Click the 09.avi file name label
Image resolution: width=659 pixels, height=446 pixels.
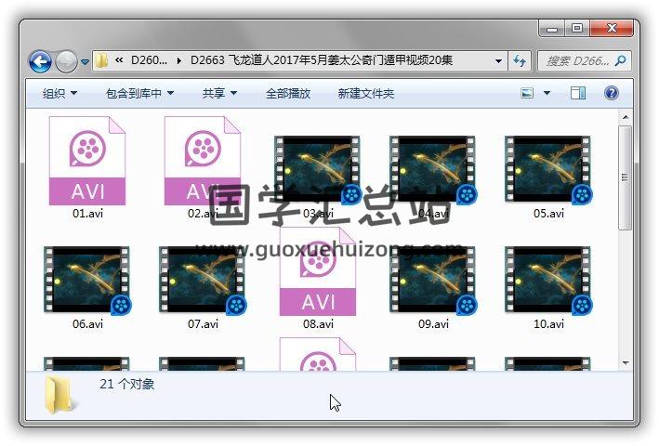click(433, 323)
